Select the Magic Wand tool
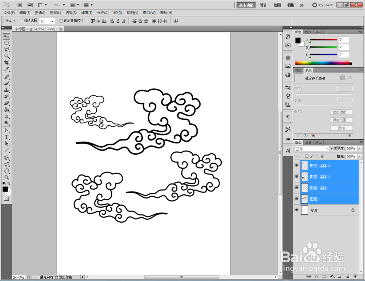The width and height of the screenshot is (365, 281). (x=7, y=56)
